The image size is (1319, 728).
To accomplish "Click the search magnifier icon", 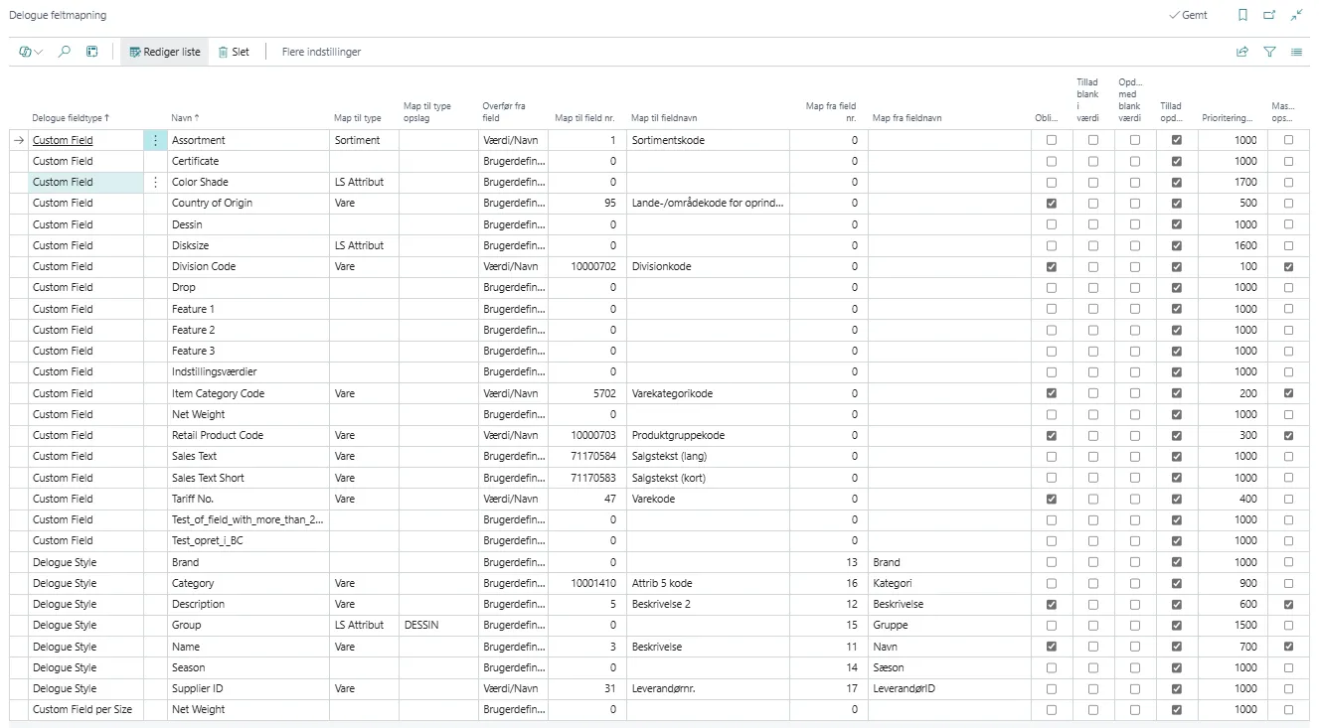I will pos(65,52).
